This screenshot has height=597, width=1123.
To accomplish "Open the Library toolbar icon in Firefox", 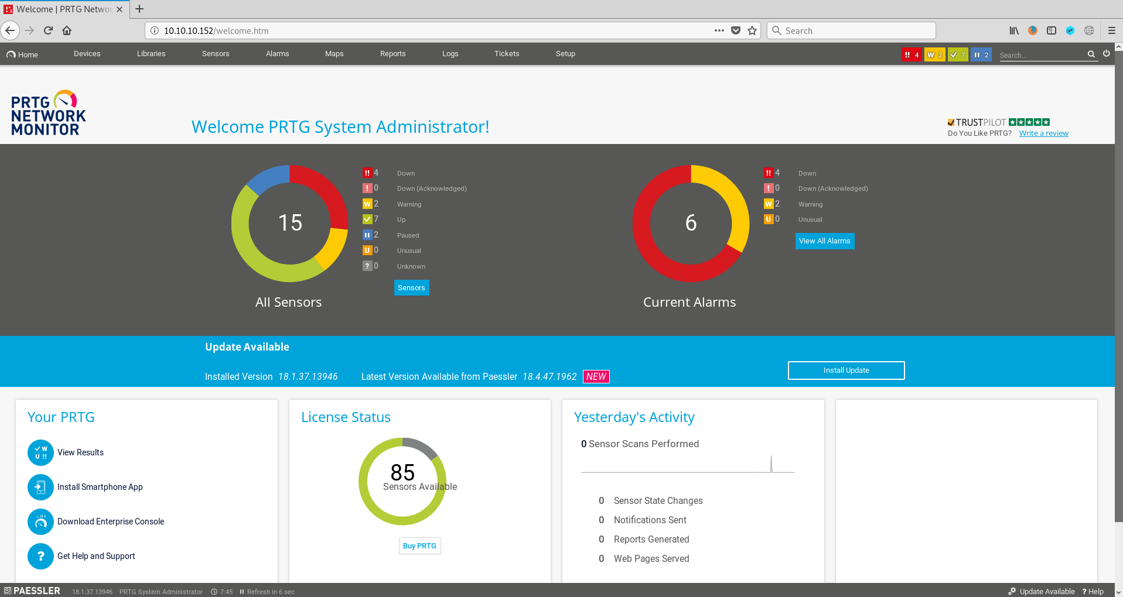I will (1014, 30).
